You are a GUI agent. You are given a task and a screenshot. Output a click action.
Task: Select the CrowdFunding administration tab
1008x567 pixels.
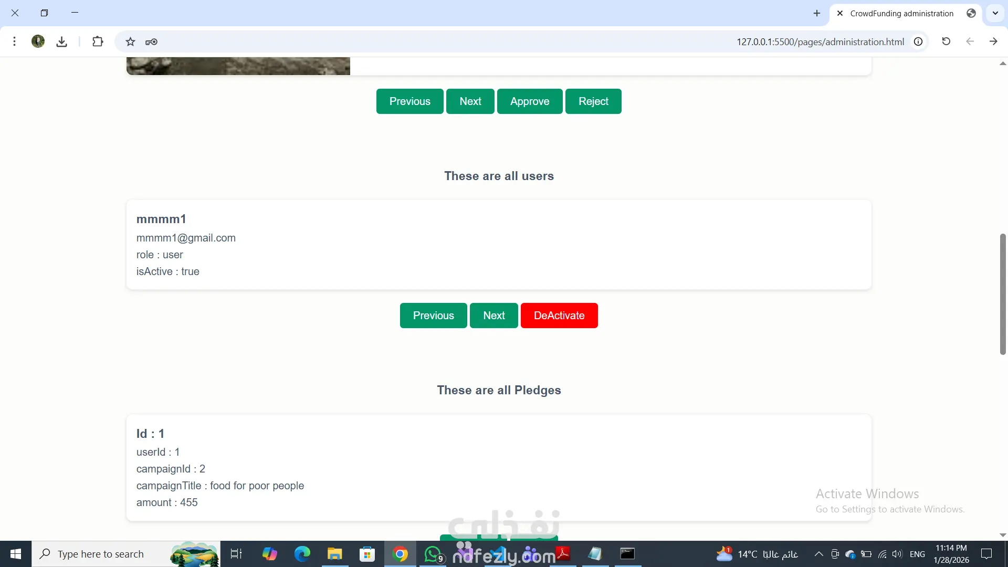coord(901,14)
